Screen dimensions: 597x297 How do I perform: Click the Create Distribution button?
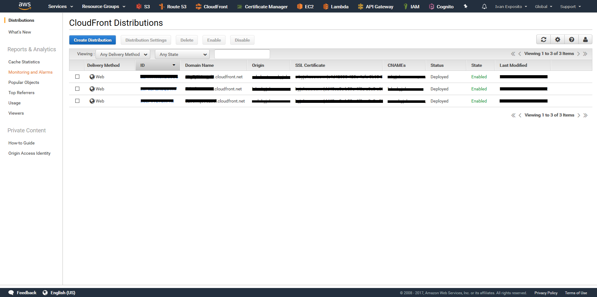point(92,40)
